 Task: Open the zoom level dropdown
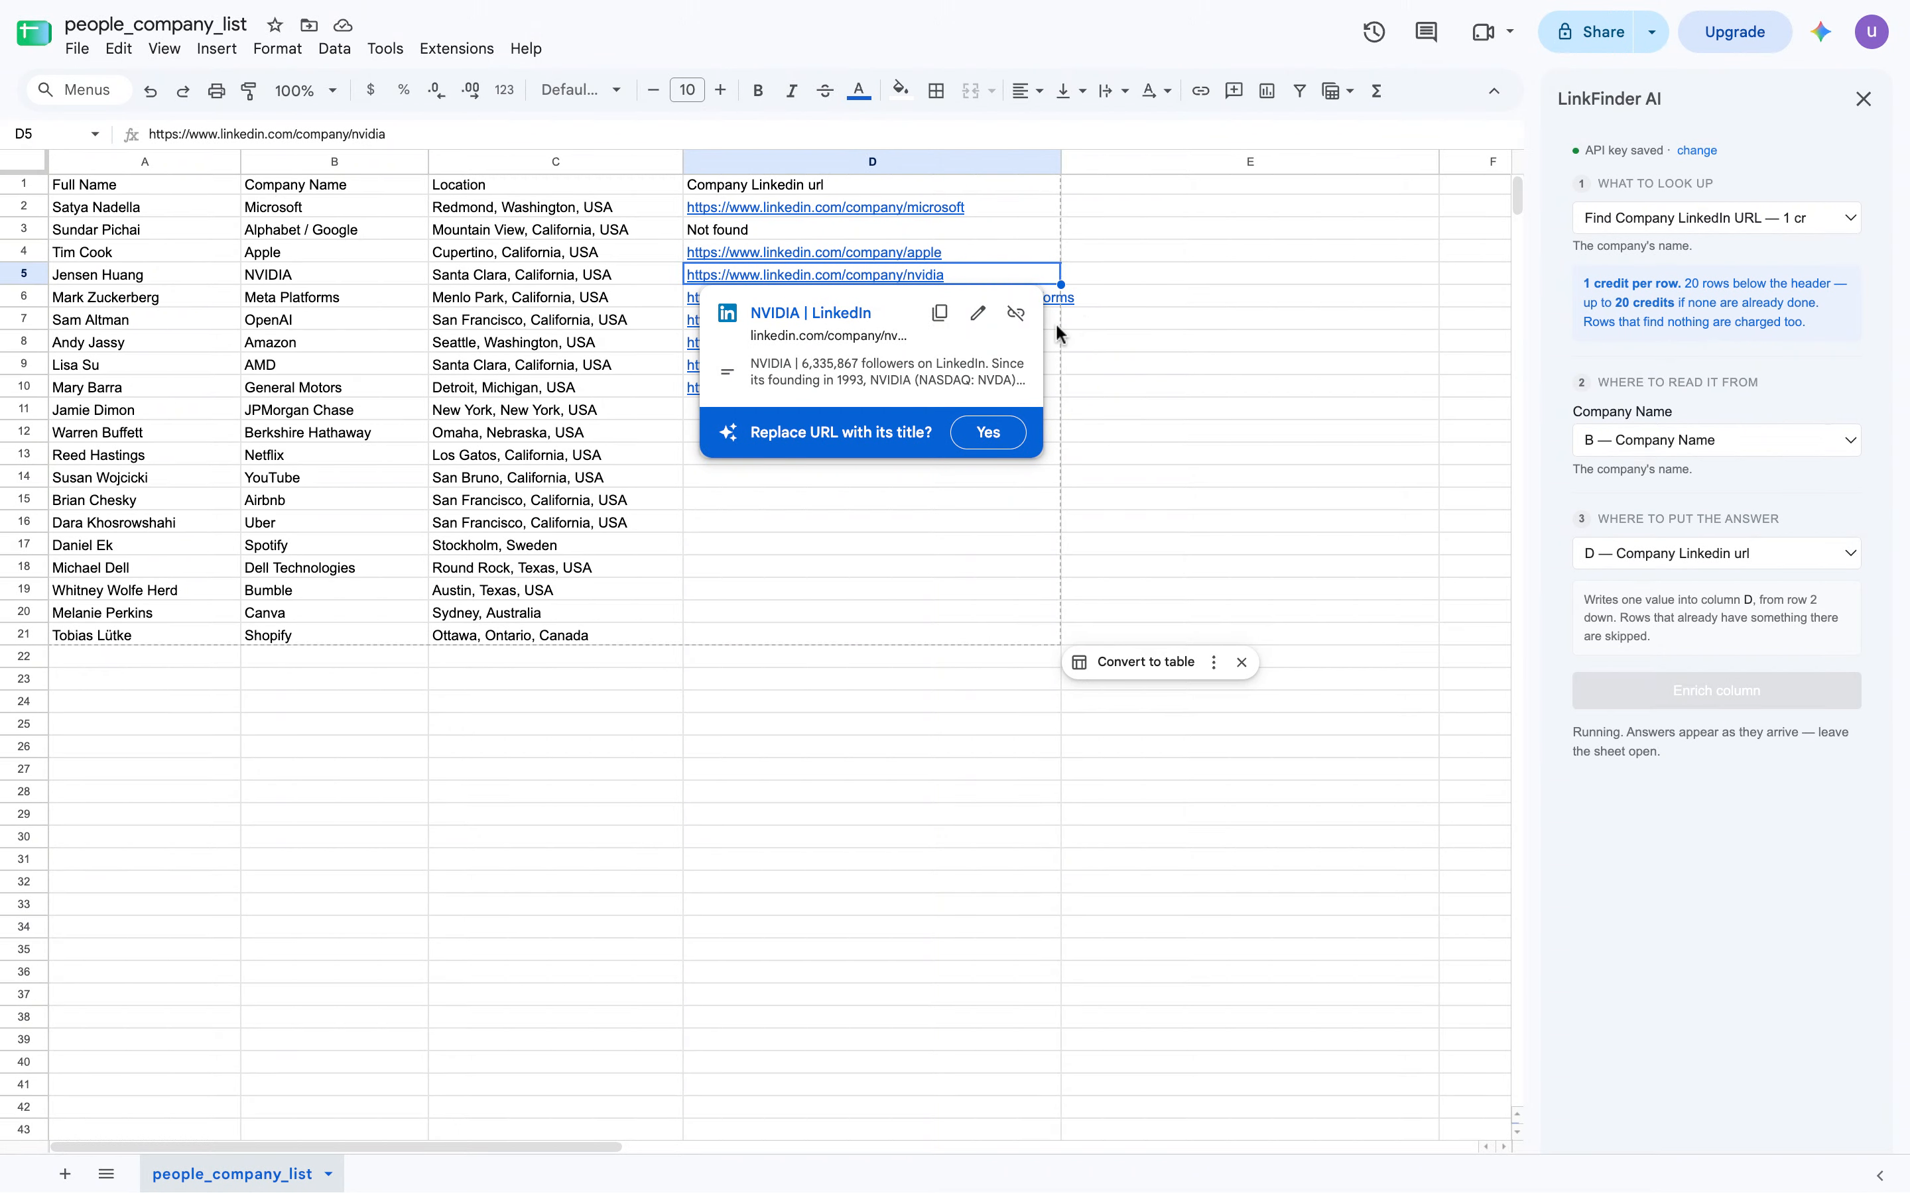coord(306,91)
